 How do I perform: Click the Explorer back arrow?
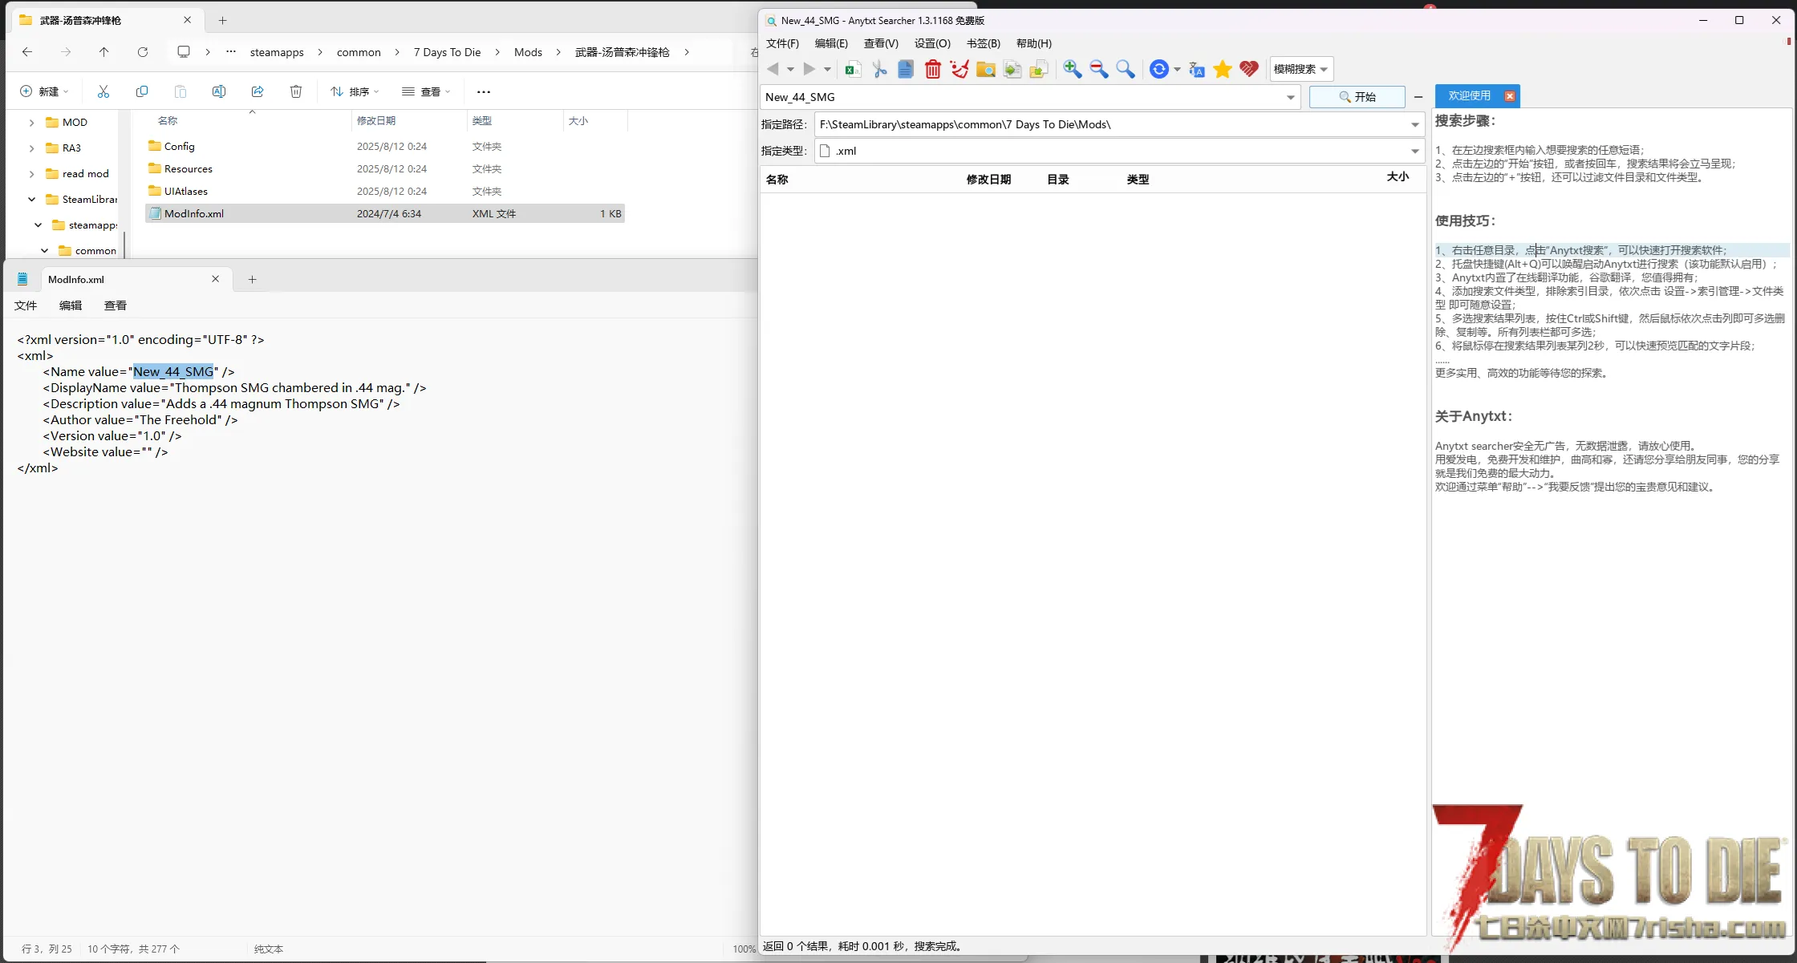click(27, 52)
